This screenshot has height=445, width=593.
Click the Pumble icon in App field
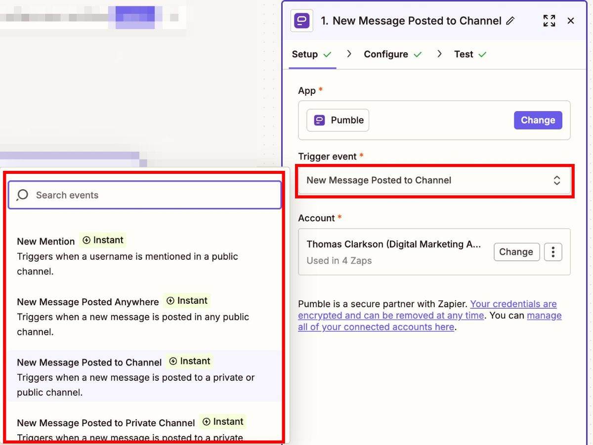(x=320, y=121)
